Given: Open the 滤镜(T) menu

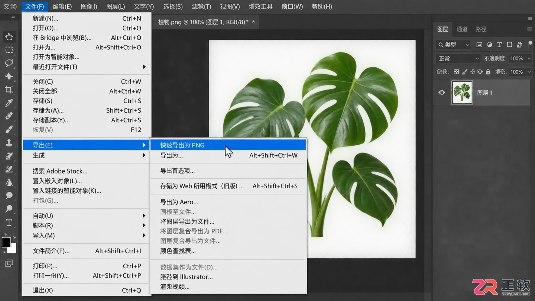Looking at the screenshot, I should click(201, 7).
